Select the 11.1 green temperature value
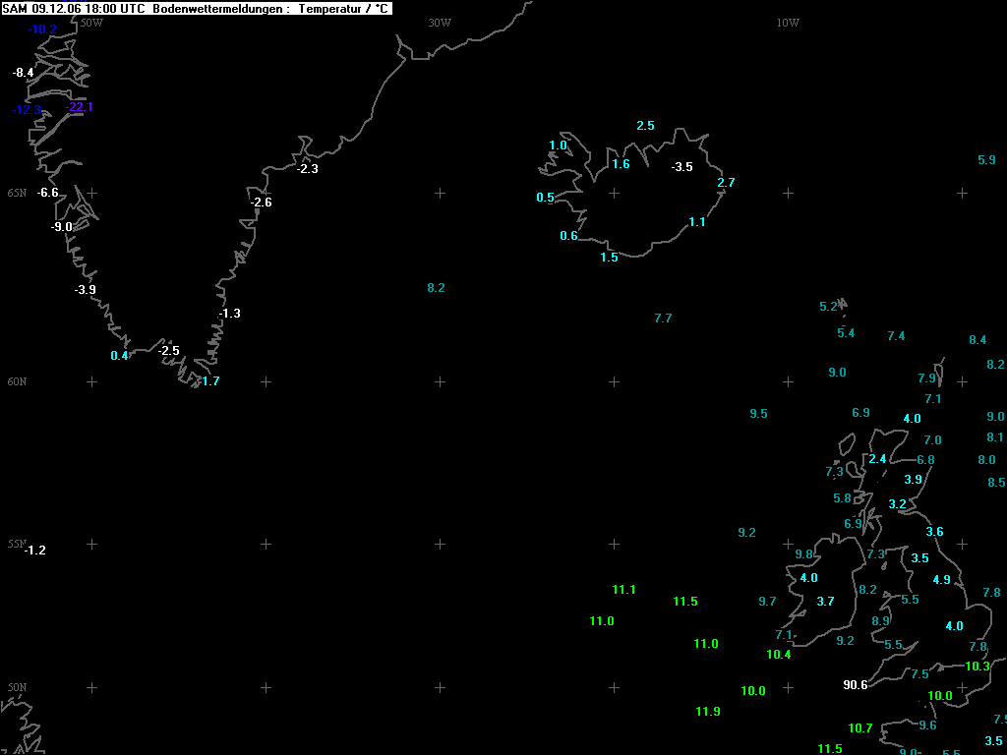Viewport: 1007px width, 755px height. [x=623, y=590]
